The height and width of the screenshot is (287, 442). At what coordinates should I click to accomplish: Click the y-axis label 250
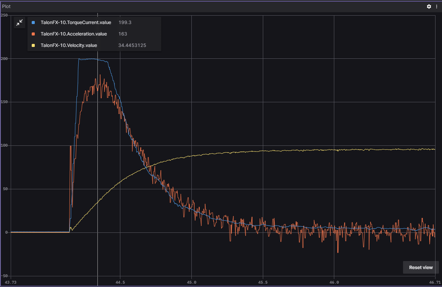[x=4, y=15]
